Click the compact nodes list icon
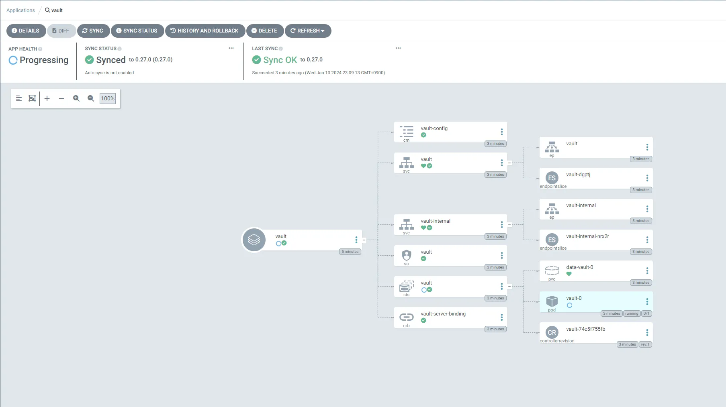Image resolution: width=726 pixels, height=407 pixels. pos(19,98)
